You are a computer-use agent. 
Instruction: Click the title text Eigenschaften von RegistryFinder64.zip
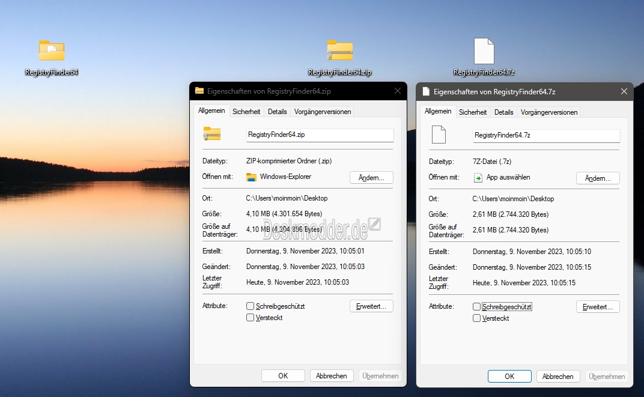269,91
